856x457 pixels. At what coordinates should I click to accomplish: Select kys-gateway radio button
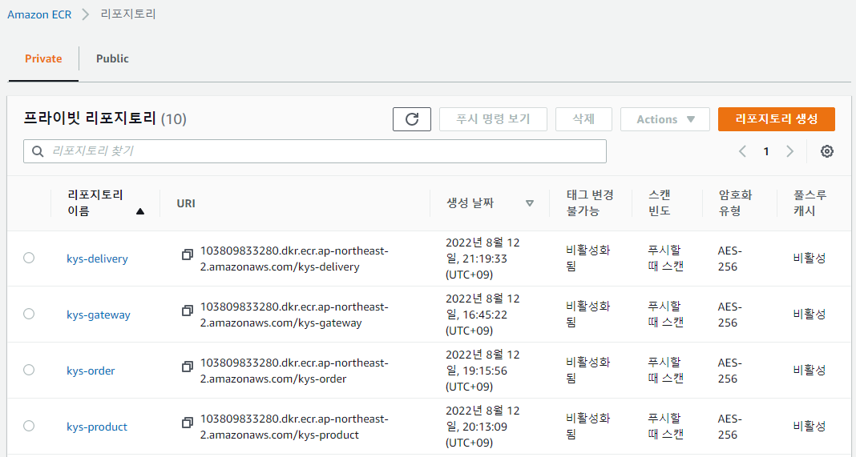29,314
